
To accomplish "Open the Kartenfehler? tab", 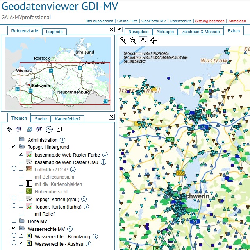I will 68,119.
